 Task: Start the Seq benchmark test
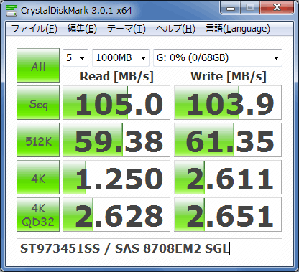(38, 103)
